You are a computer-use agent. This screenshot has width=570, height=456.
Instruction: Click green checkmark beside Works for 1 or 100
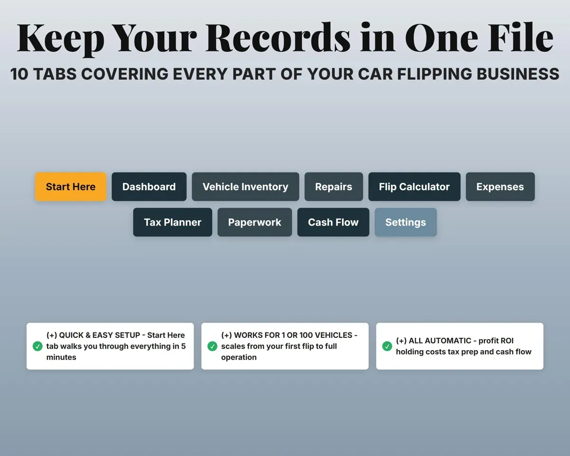[x=212, y=346]
